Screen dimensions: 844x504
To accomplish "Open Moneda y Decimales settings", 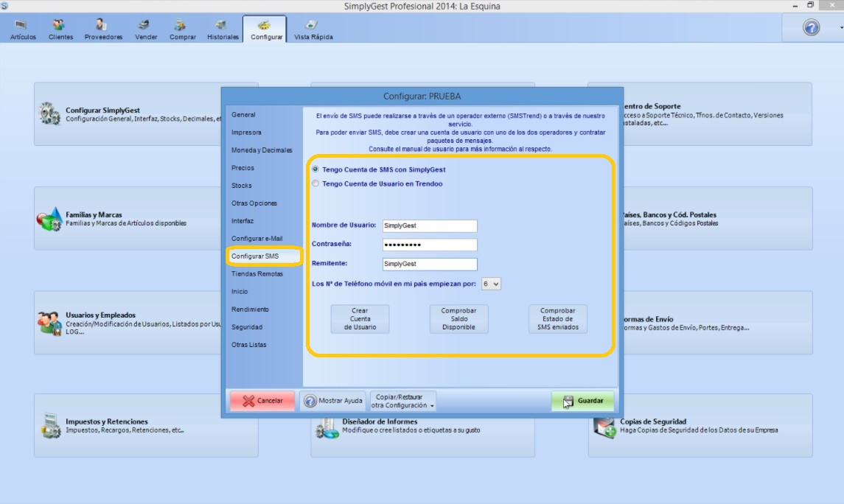I will (x=262, y=150).
